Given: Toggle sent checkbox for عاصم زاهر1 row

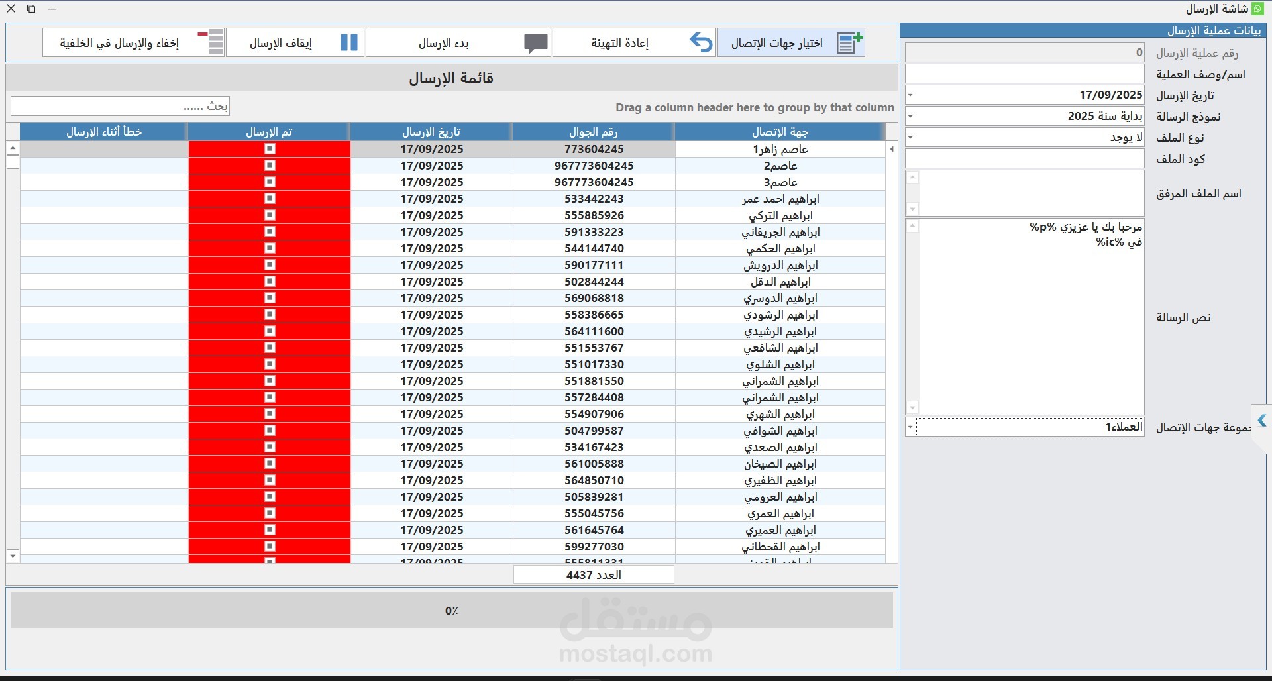Looking at the screenshot, I should point(270,149).
